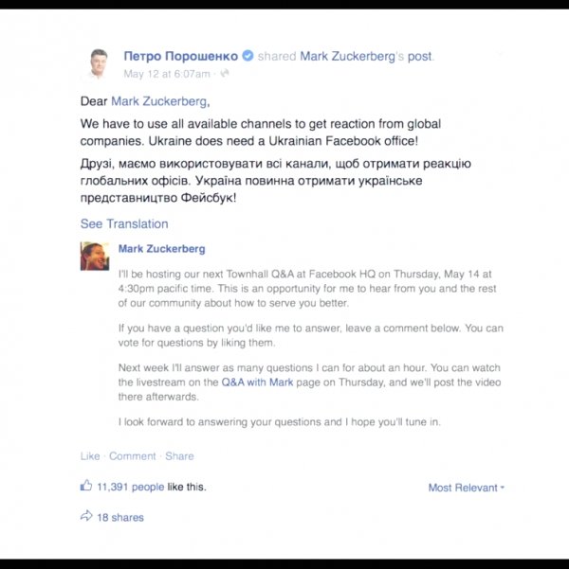Screen dimensions: 569x569
Task: Click the Петро Порошенко profile name
Action: point(181,56)
